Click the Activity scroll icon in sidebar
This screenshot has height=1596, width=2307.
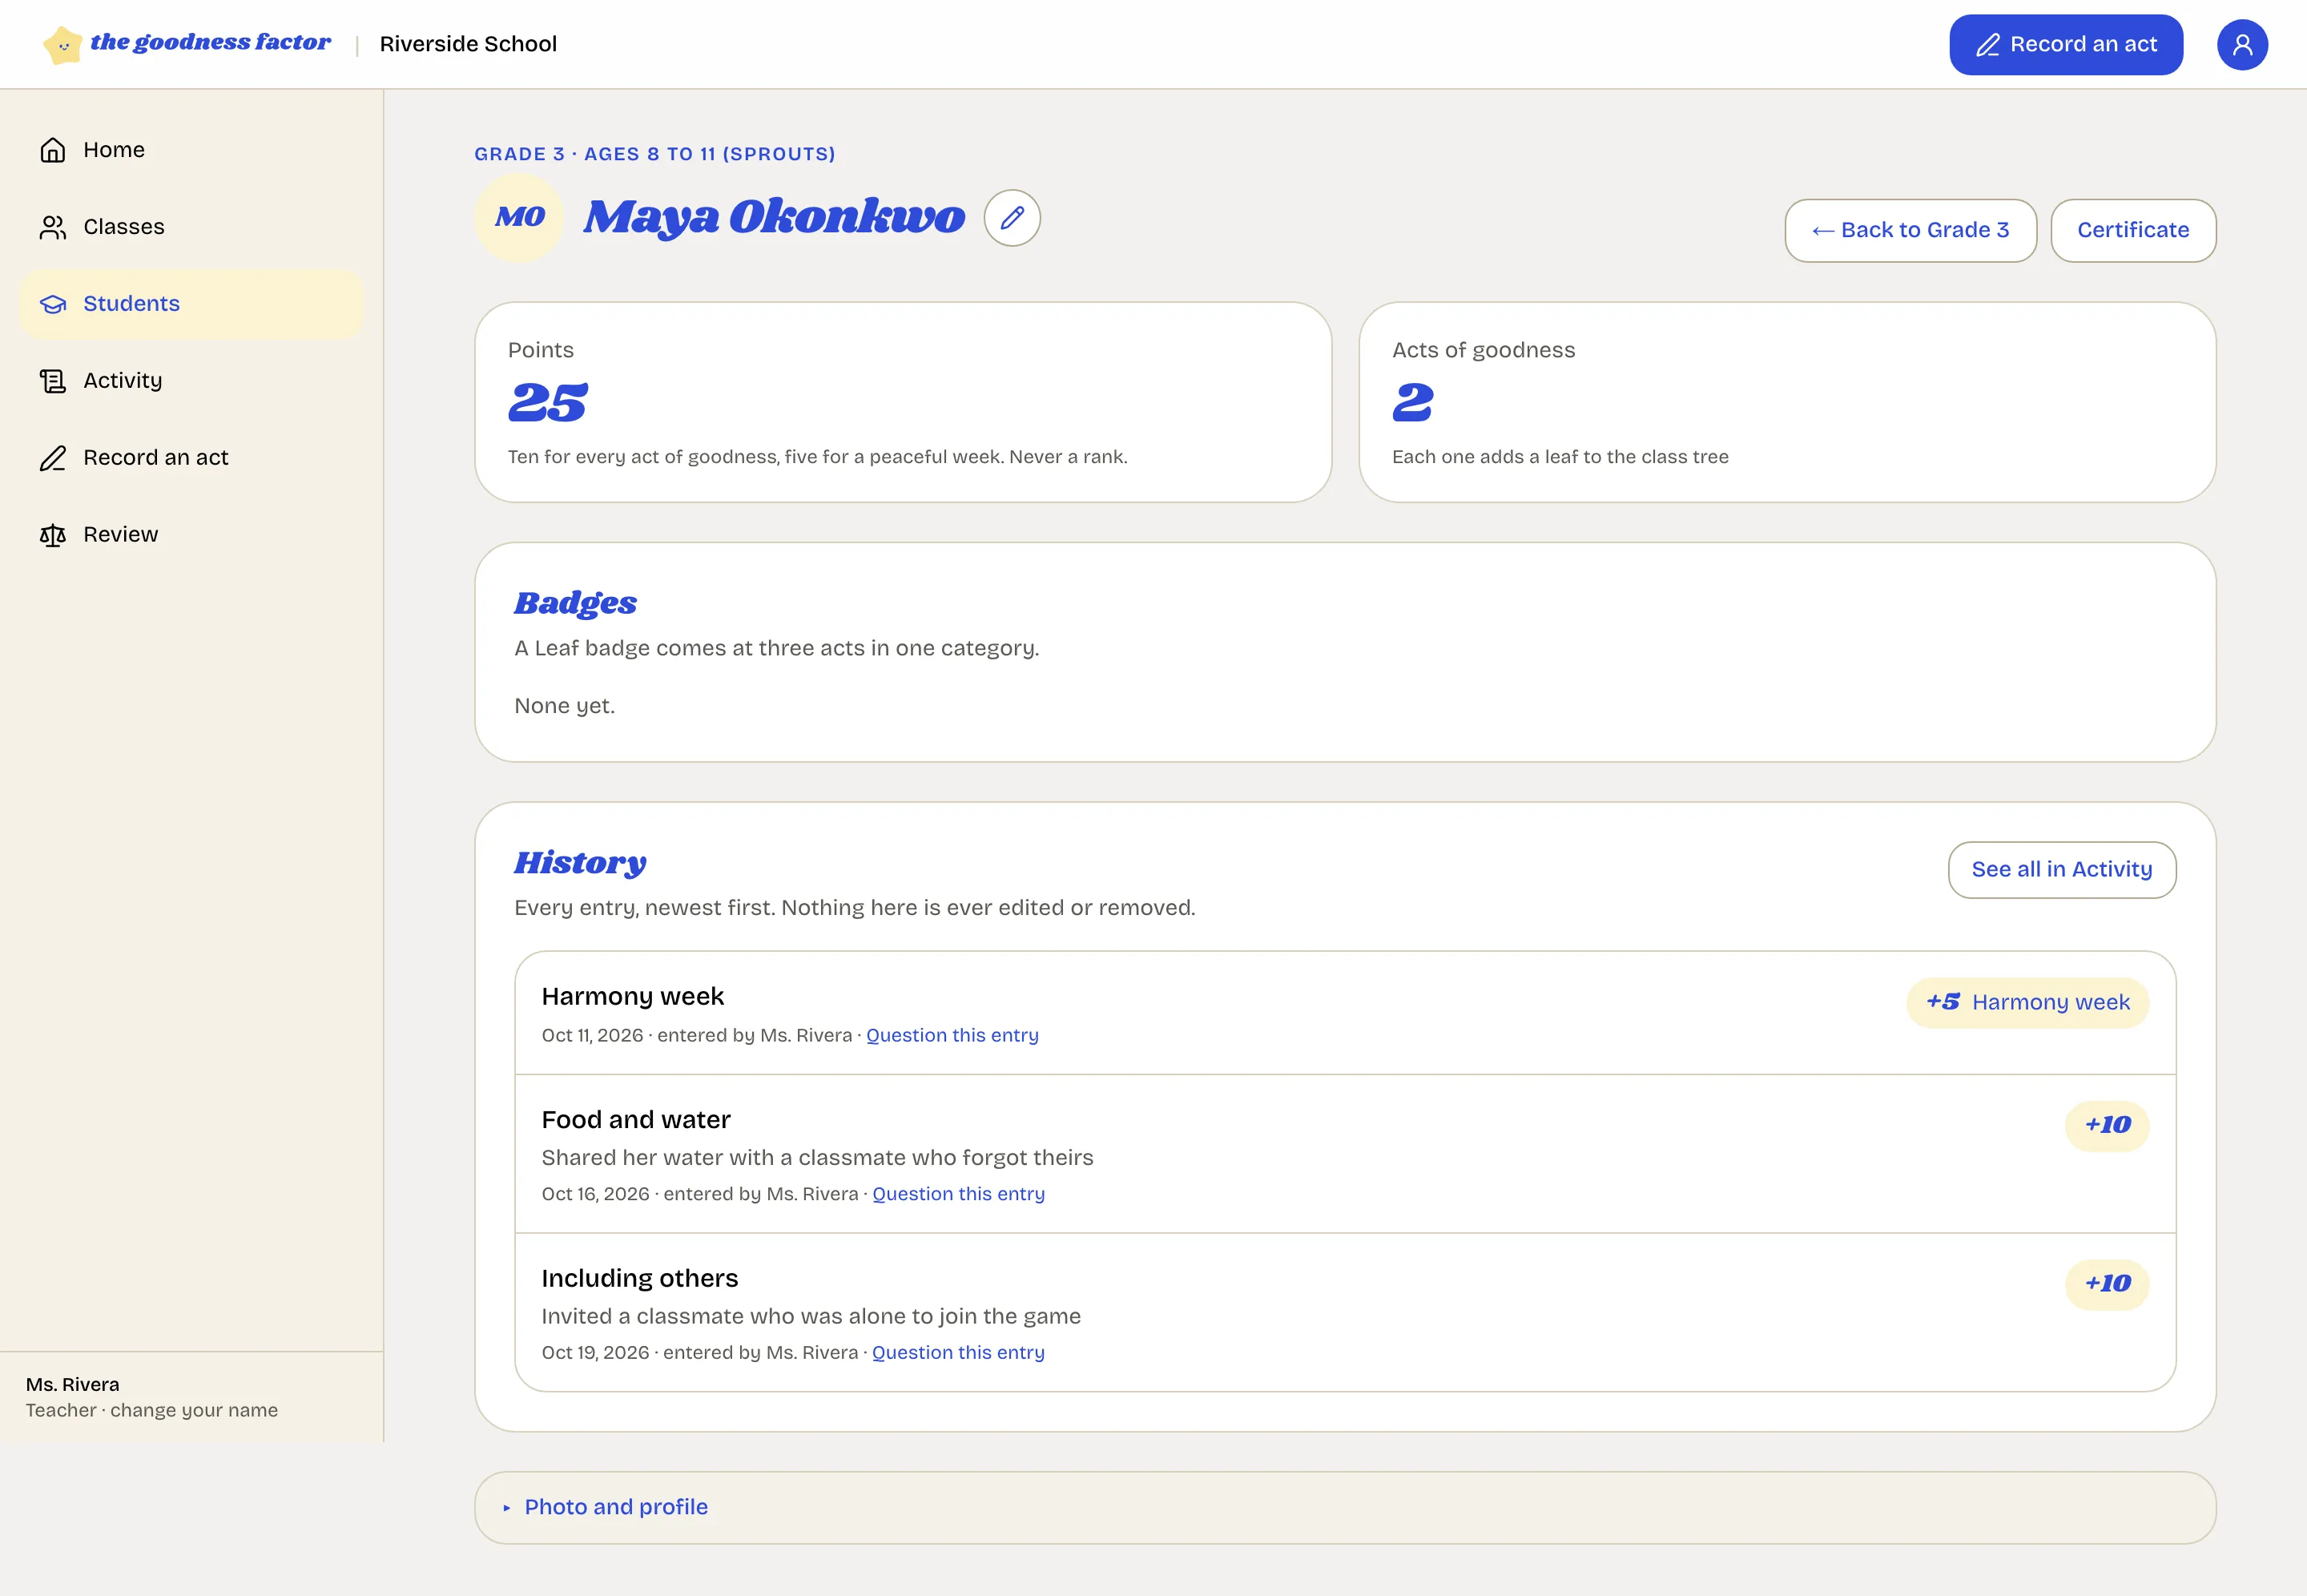click(53, 381)
